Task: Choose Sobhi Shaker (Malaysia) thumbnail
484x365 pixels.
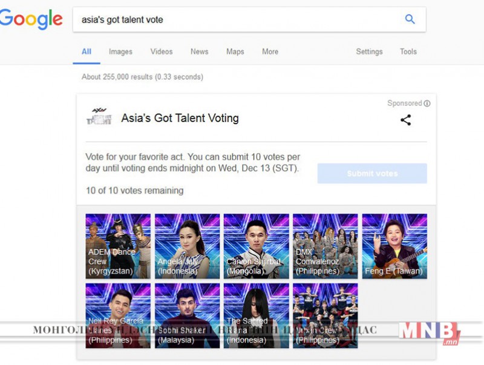Action: click(x=187, y=315)
